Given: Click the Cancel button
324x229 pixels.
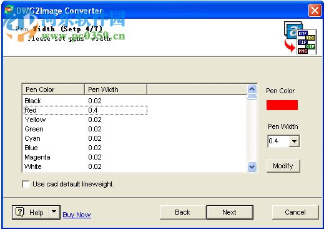Looking at the screenshot, I should point(295,212).
